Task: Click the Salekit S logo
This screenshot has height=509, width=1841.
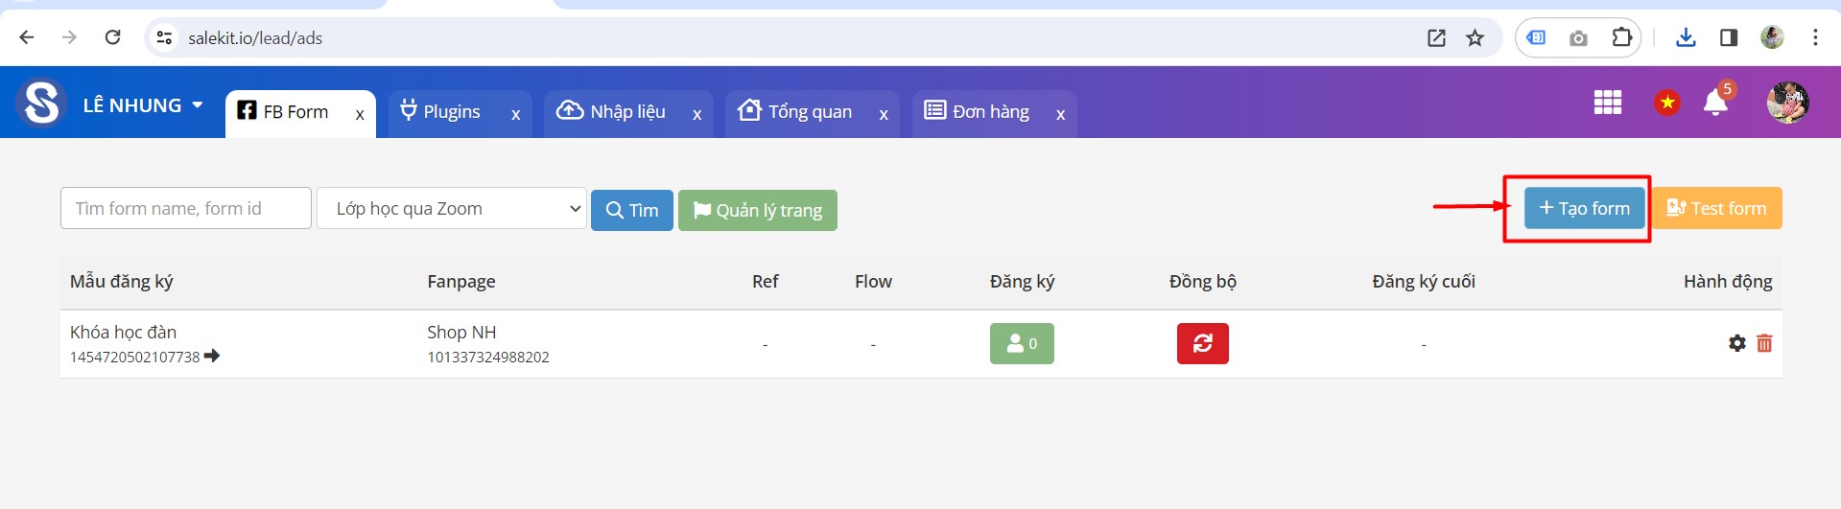Action: tap(42, 102)
